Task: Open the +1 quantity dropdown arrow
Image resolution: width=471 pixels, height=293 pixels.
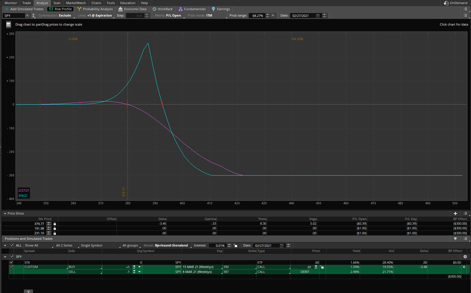Action: tap(140, 267)
